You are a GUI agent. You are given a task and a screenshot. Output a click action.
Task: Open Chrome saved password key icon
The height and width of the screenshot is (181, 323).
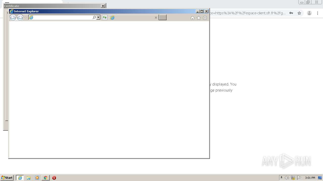(x=291, y=13)
